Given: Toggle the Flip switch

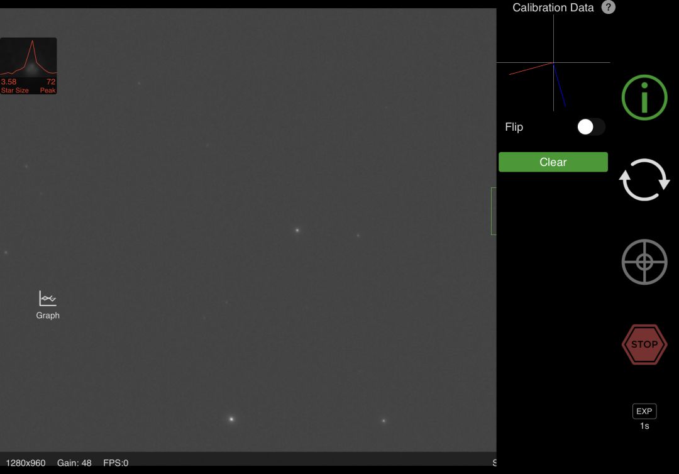Looking at the screenshot, I should [590, 127].
